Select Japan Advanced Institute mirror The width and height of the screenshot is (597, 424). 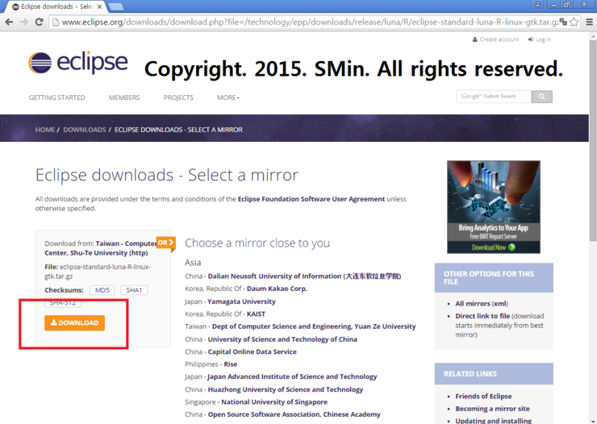[292, 376]
